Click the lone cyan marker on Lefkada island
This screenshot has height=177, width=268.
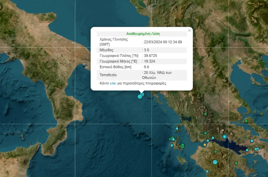(177, 129)
